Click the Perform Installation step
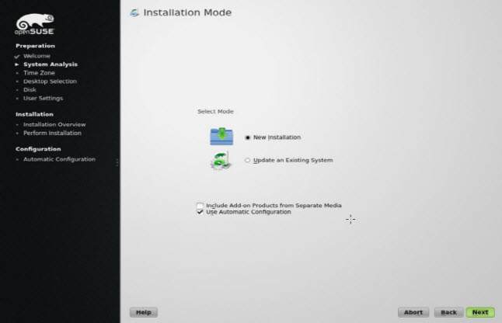The width and height of the screenshot is (502, 323). click(52, 133)
